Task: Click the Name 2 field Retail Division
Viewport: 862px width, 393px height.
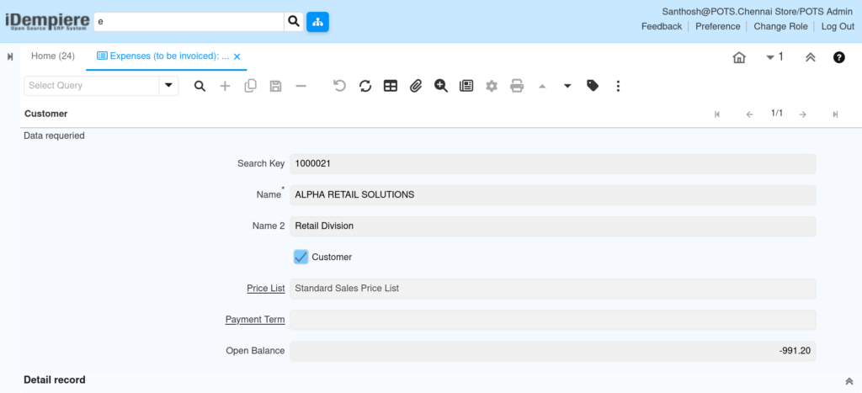Action: (x=552, y=226)
